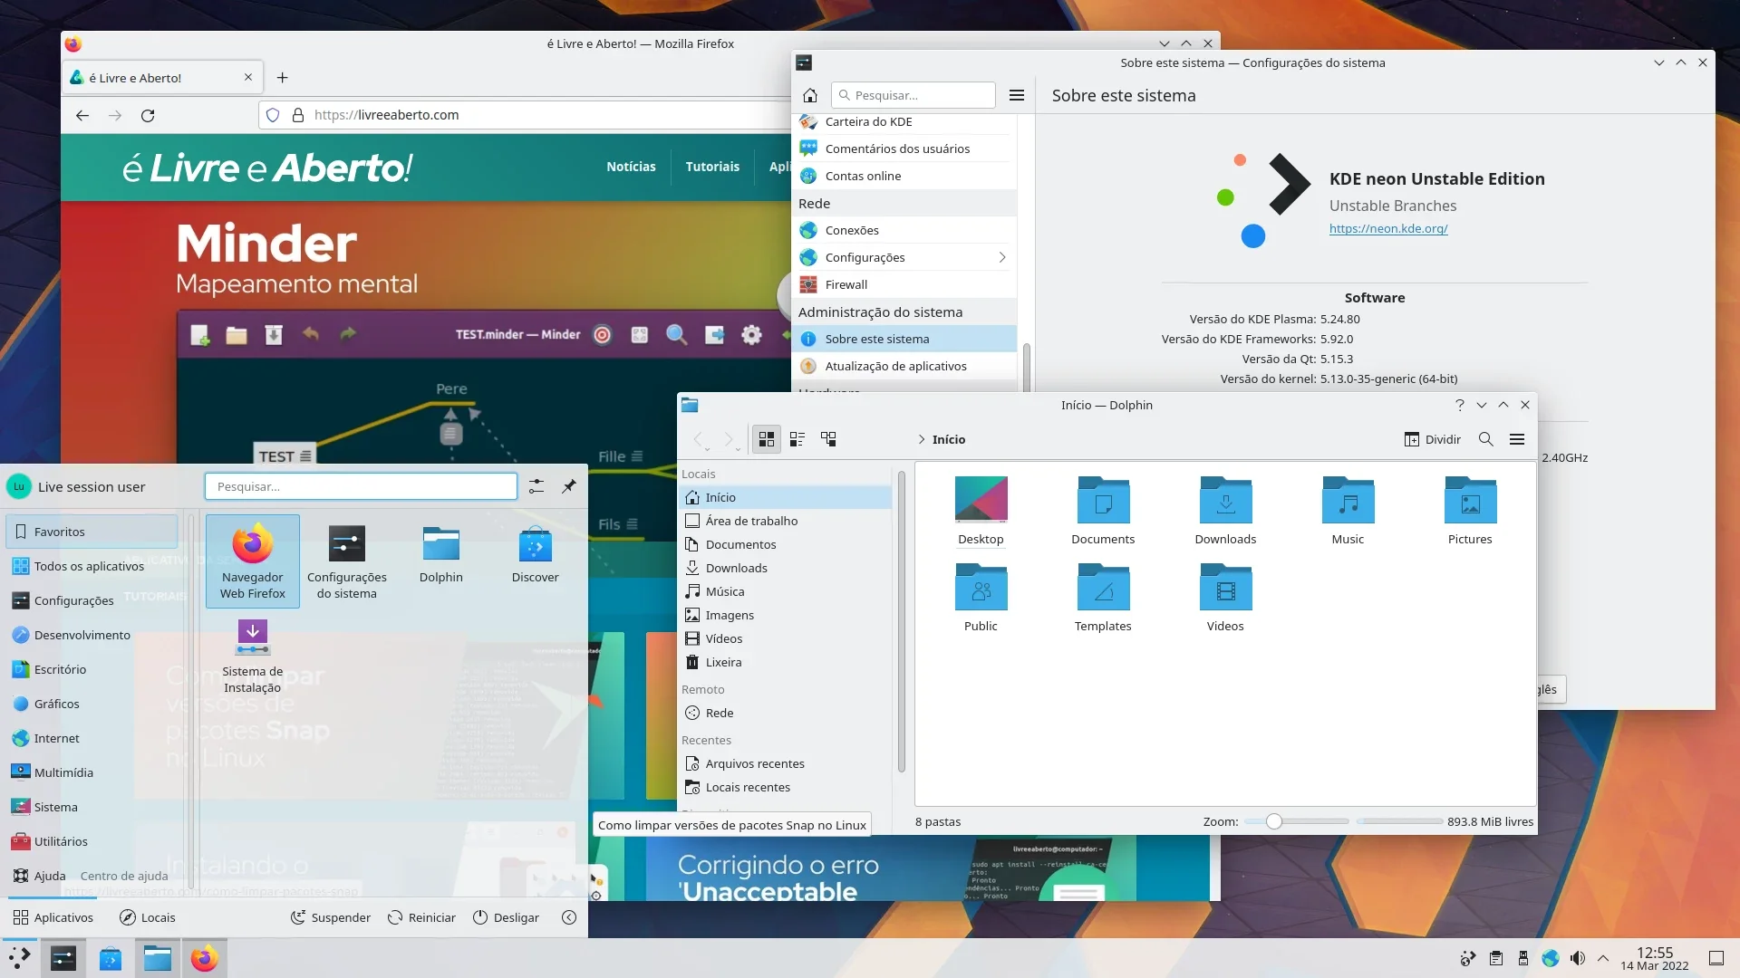Click the Desligar button
The width and height of the screenshot is (1740, 978).
[507, 917]
